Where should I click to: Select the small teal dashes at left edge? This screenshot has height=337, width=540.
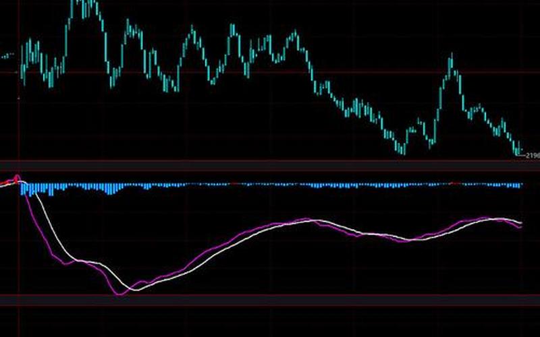[8, 56]
